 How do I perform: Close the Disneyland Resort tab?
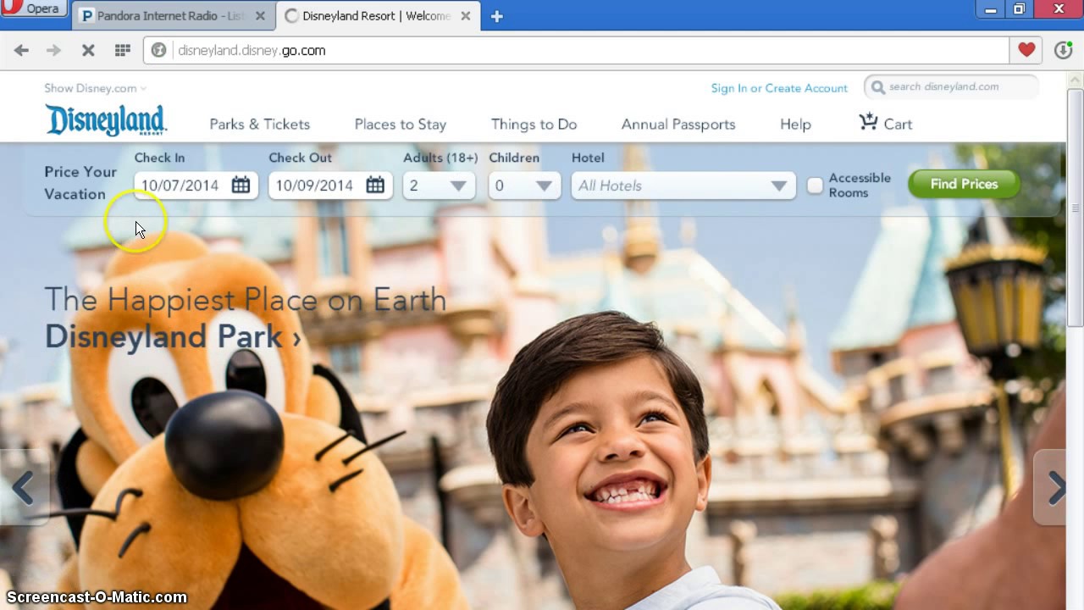[x=465, y=16]
